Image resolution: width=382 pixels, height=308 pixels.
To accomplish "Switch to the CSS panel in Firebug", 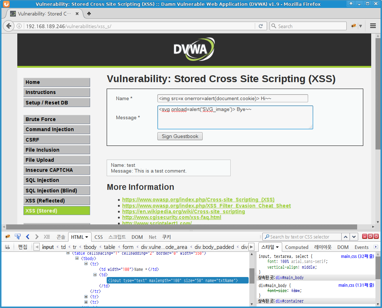I will point(99,237).
